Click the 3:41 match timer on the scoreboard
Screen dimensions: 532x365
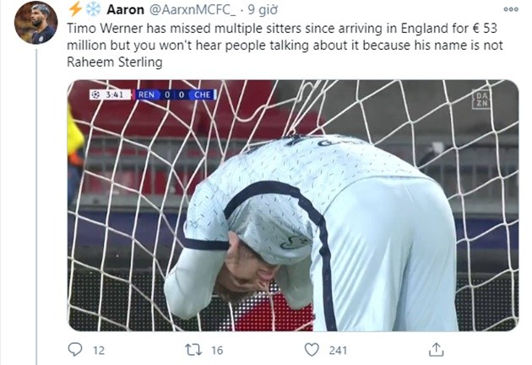[x=116, y=94]
